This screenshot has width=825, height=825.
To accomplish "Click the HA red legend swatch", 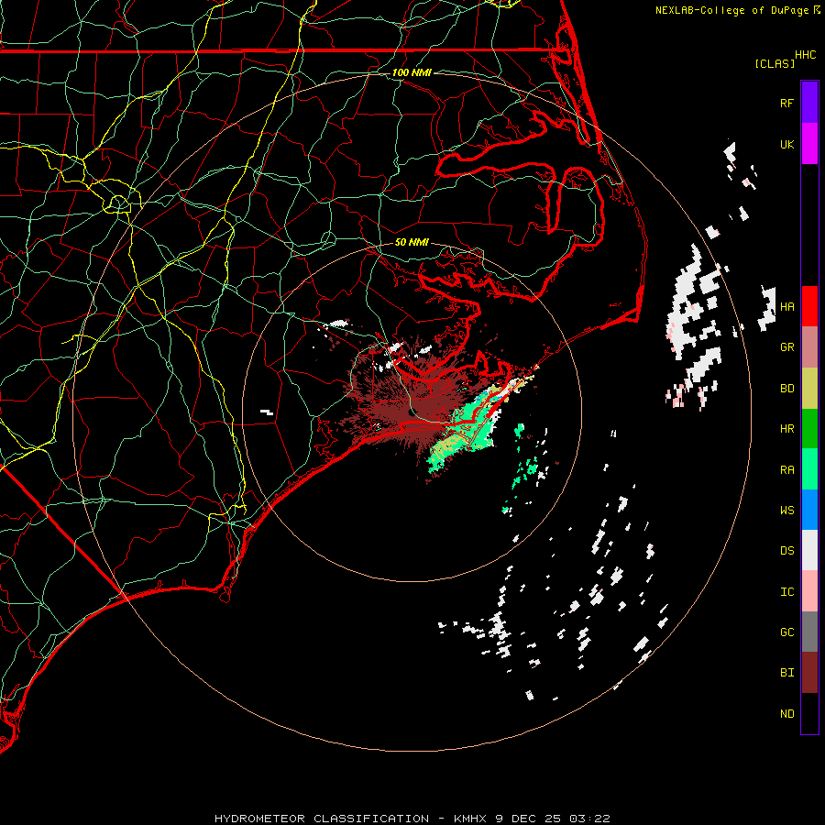I will 809,306.
